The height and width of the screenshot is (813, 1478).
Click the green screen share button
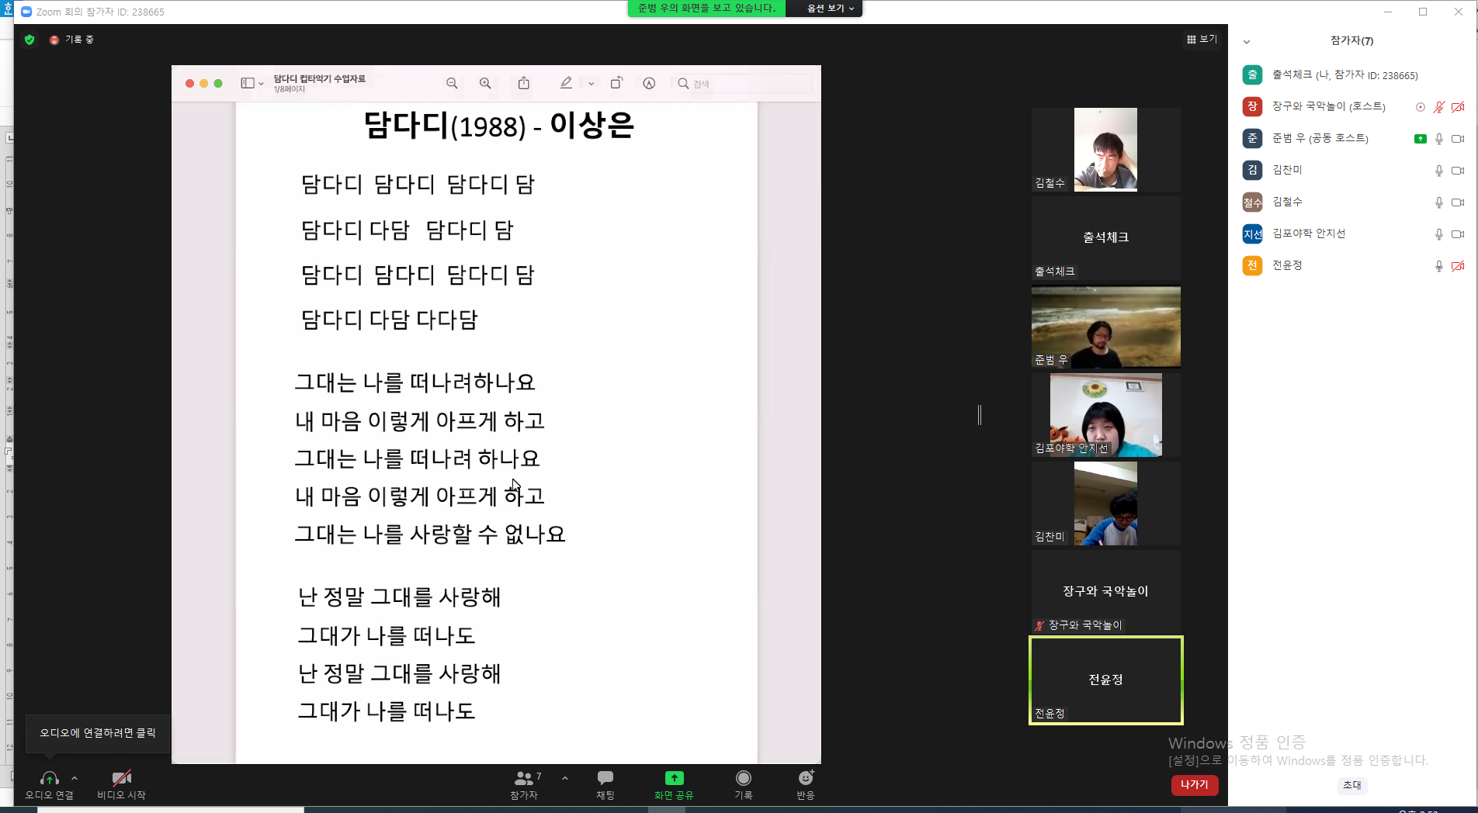click(674, 784)
